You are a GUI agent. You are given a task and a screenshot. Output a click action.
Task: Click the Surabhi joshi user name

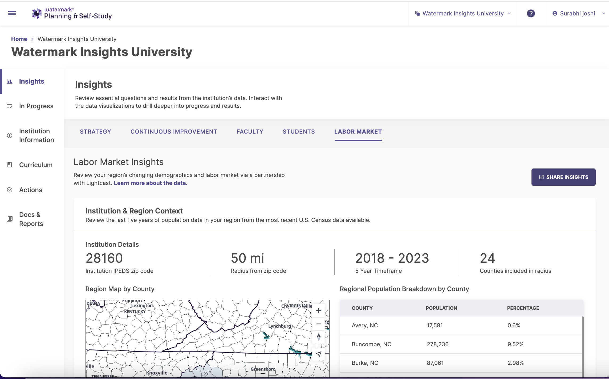tap(577, 14)
